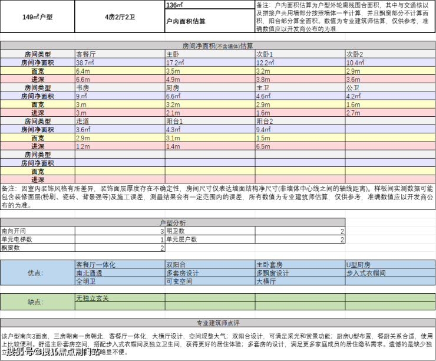Select the '无独立玄关' disadvantage cell

click(x=120, y=298)
